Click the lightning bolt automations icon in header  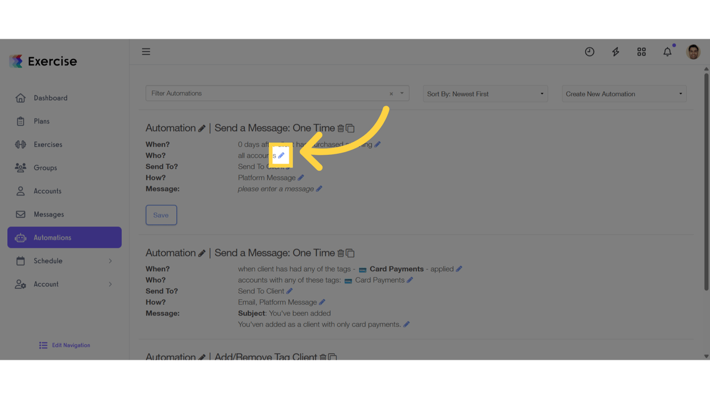pyautogui.click(x=615, y=51)
